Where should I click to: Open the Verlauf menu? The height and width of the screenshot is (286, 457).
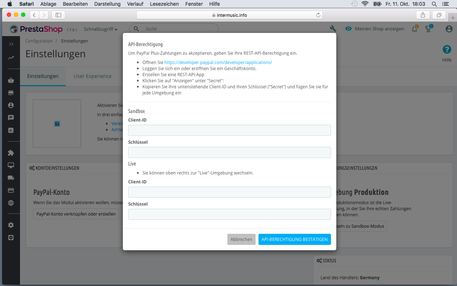tap(135, 4)
